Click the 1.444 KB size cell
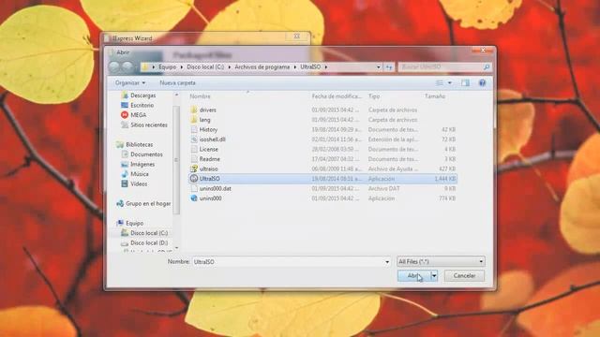The image size is (600, 337). (x=444, y=179)
